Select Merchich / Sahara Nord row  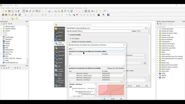point(96,76)
